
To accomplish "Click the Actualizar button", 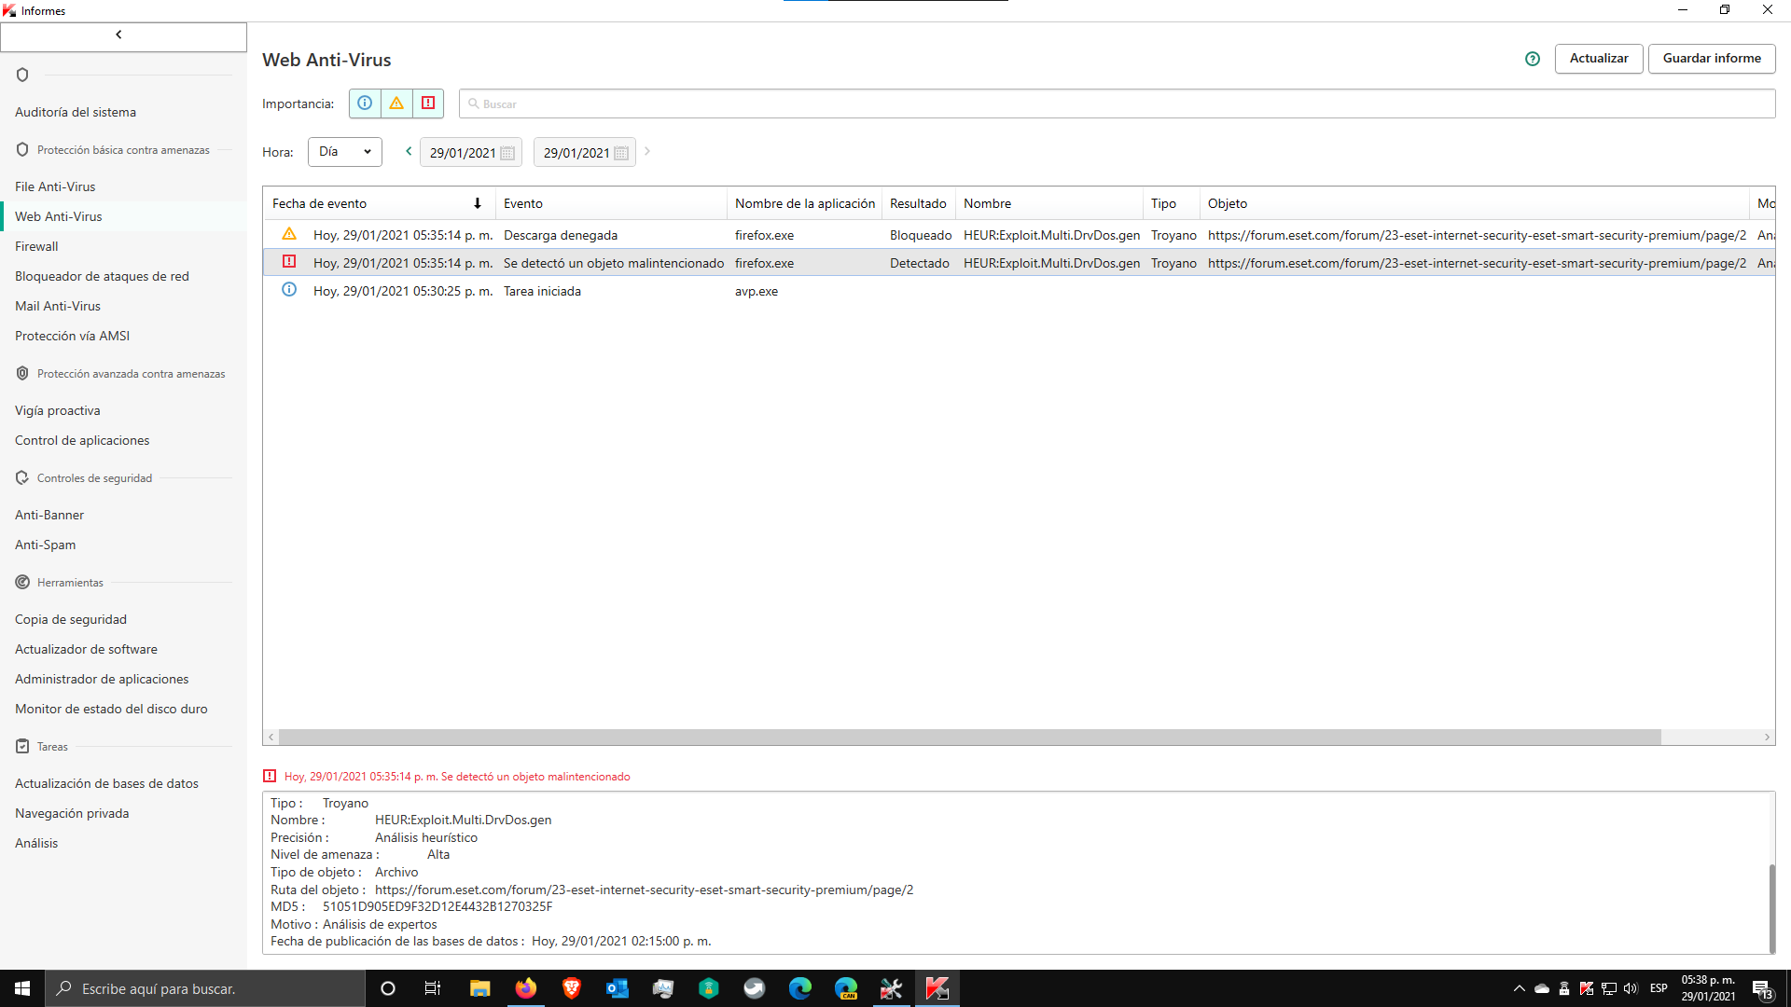I will pyautogui.click(x=1599, y=58).
